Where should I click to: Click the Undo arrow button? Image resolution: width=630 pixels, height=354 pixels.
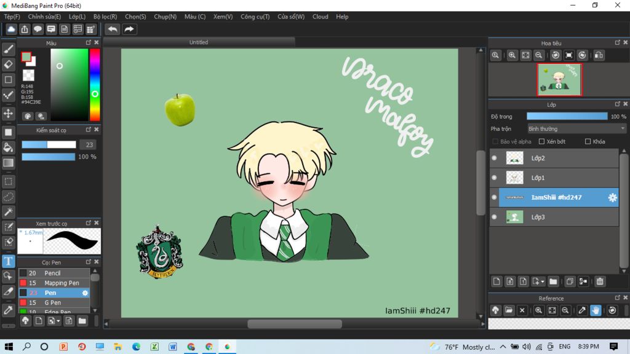point(113,29)
